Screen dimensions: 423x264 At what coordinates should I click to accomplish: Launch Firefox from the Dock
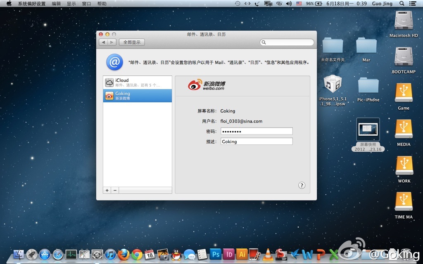124,254
